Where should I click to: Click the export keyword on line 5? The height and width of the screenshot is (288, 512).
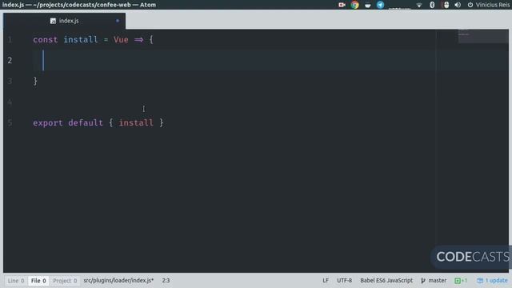(48, 122)
